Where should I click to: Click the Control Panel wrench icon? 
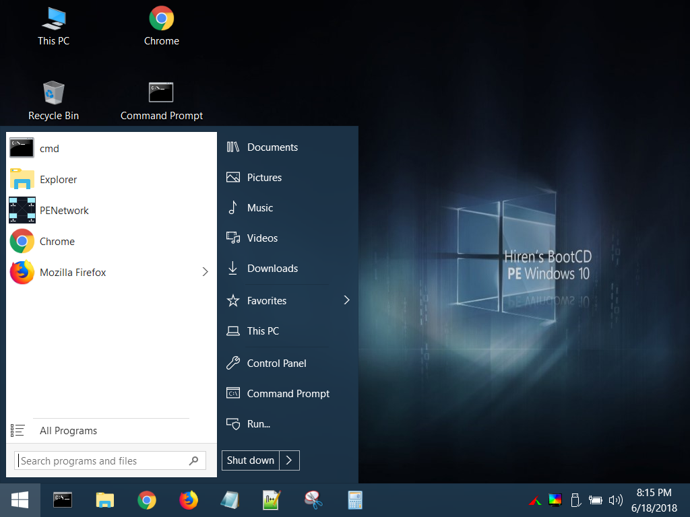[232, 363]
